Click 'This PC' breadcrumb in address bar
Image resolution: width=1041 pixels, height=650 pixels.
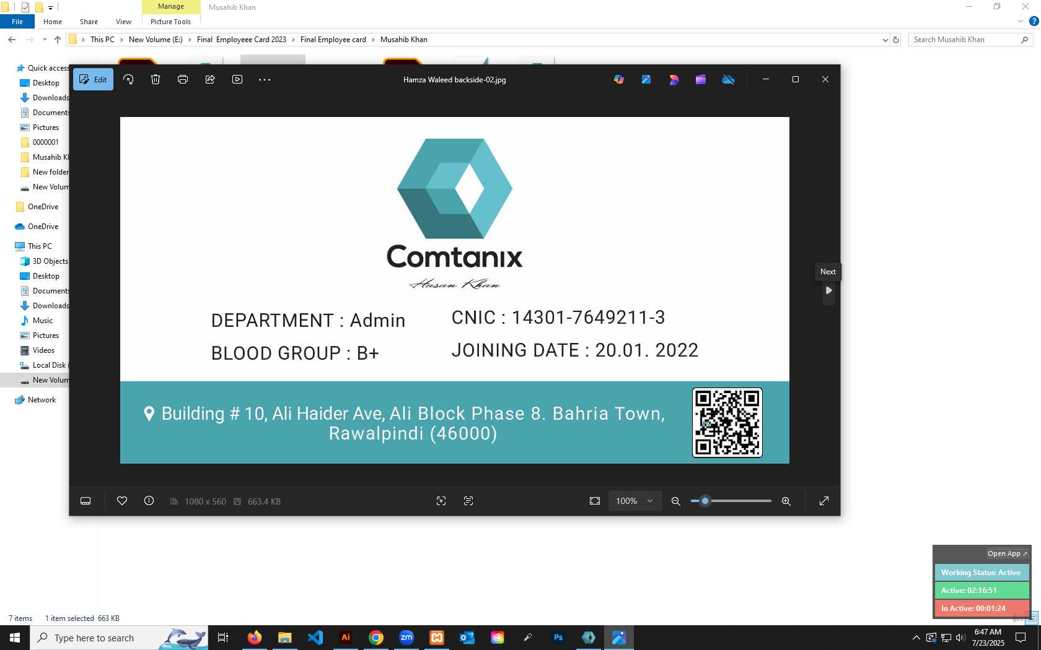102,40
